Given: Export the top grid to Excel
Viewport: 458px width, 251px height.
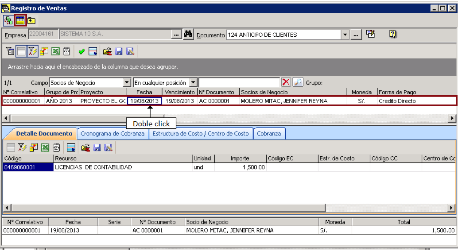Looking at the screenshot, I should coord(55,52).
